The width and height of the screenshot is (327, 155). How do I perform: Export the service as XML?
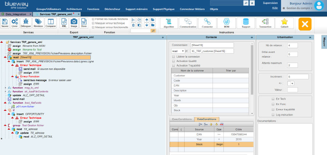coord(64,23)
